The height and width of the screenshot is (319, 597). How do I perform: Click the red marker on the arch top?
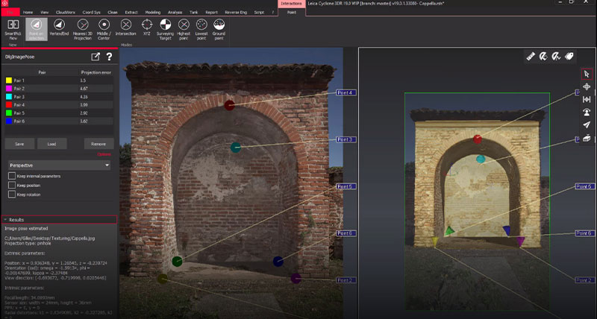click(x=229, y=105)
